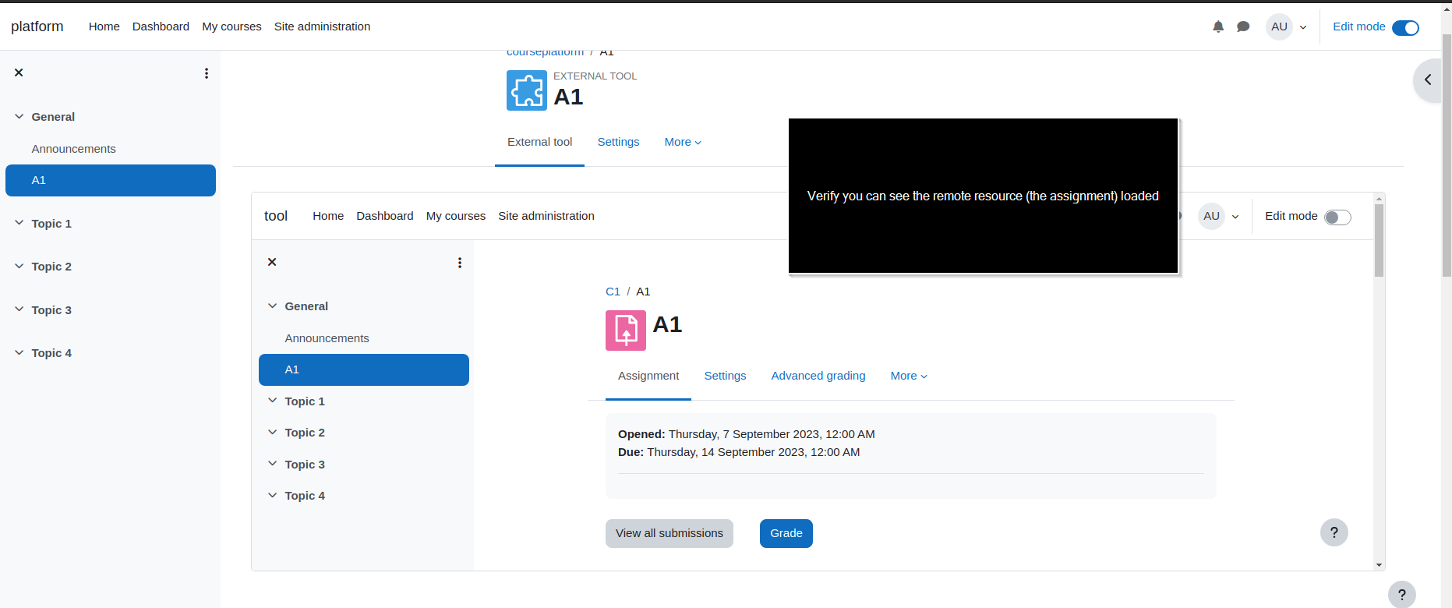Open embedded help question mark button
1452x608 pixels.
coord(1334,532)
